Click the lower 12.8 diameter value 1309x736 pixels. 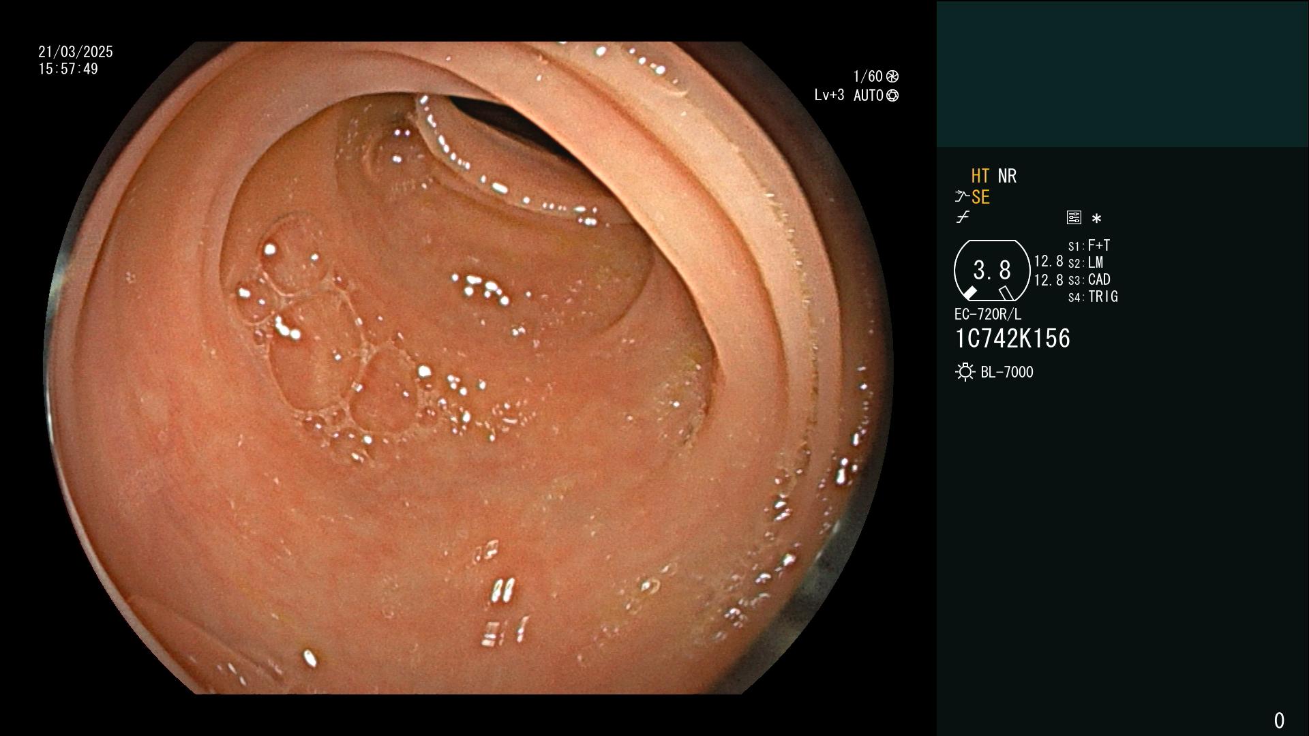tap(1049, 280)
